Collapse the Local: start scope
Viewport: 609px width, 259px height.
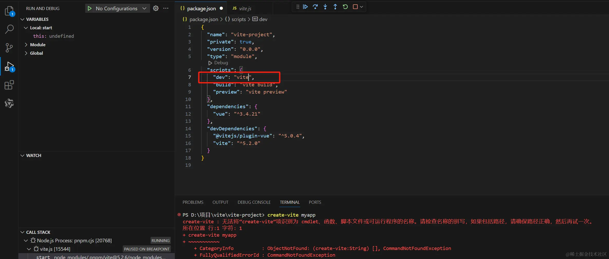[26, 28]
